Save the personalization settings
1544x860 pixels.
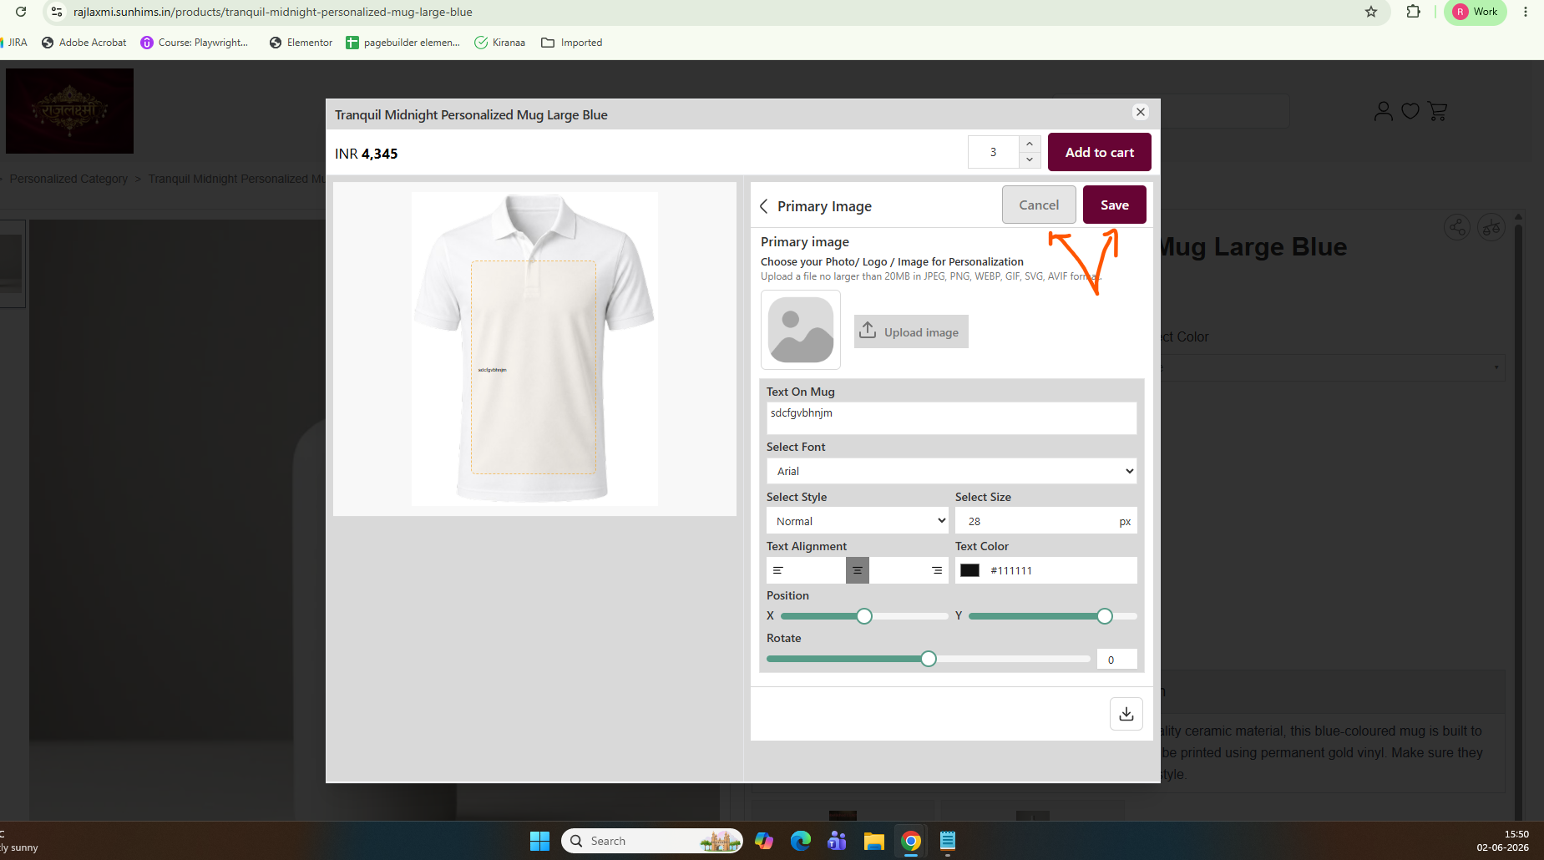[1115, 205]
